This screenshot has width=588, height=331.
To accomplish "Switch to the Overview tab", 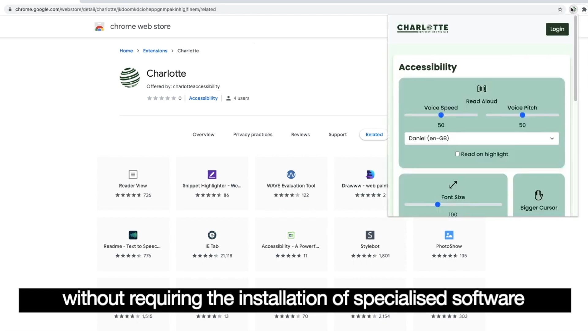I will (203, 135).
